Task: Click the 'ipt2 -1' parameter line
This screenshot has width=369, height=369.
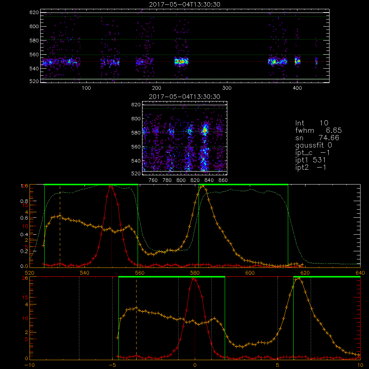Action: [311, 167]
